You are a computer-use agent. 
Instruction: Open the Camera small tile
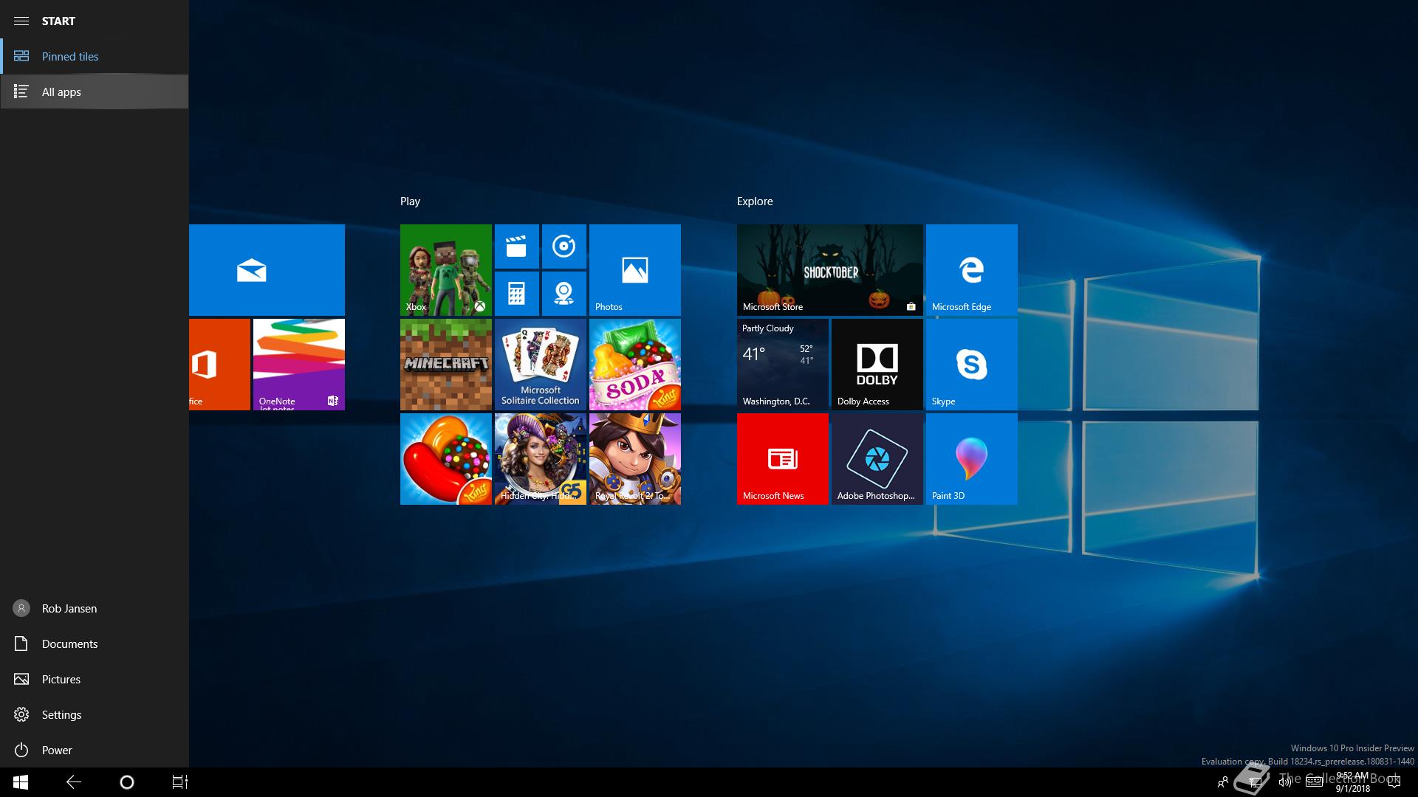564,294
